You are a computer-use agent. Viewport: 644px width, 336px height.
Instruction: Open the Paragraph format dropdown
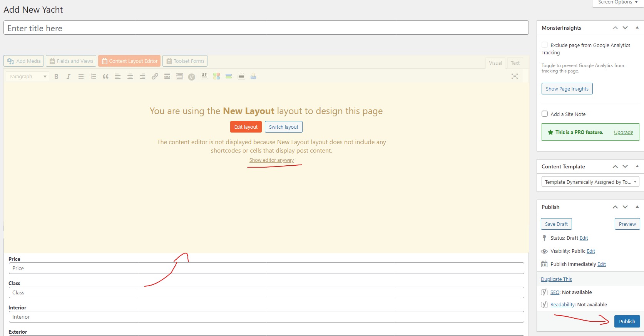tap(27, 76)
